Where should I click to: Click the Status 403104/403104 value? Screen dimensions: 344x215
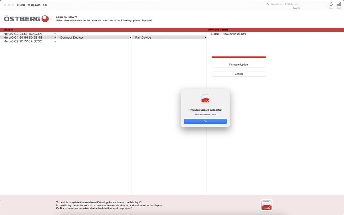click(234, 34)
